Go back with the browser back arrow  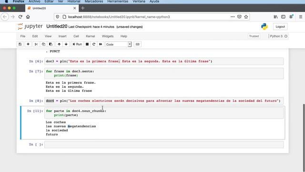(x=5, y=17)
